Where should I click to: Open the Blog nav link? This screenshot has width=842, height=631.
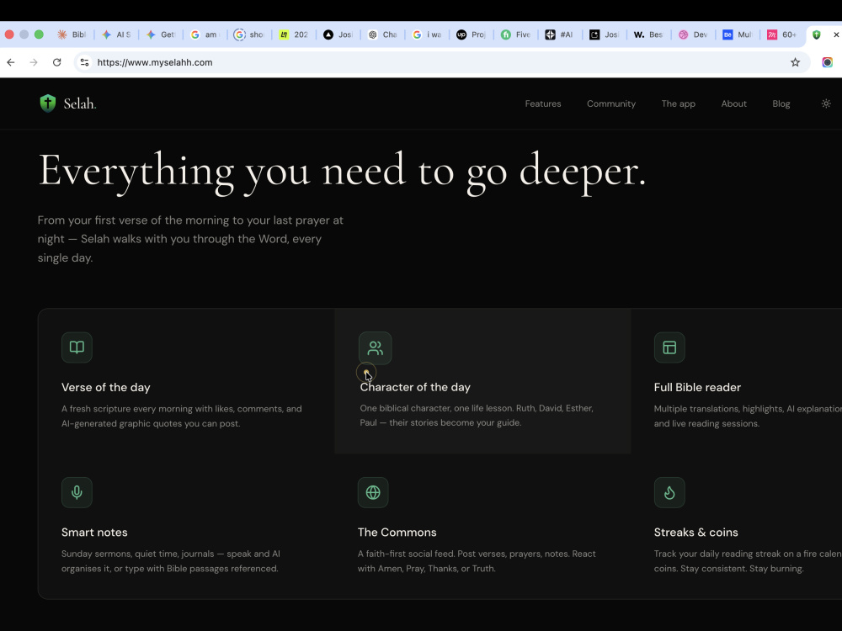click(781, 103)
